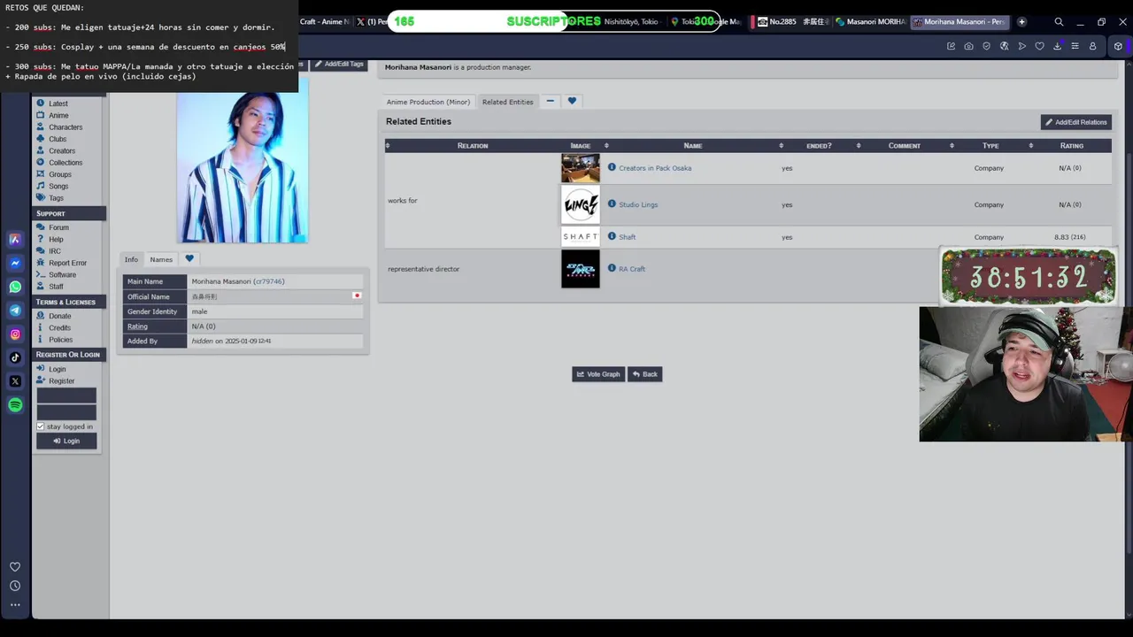Switch to the Names tab

pyautogui.click(x=161, y=259)
